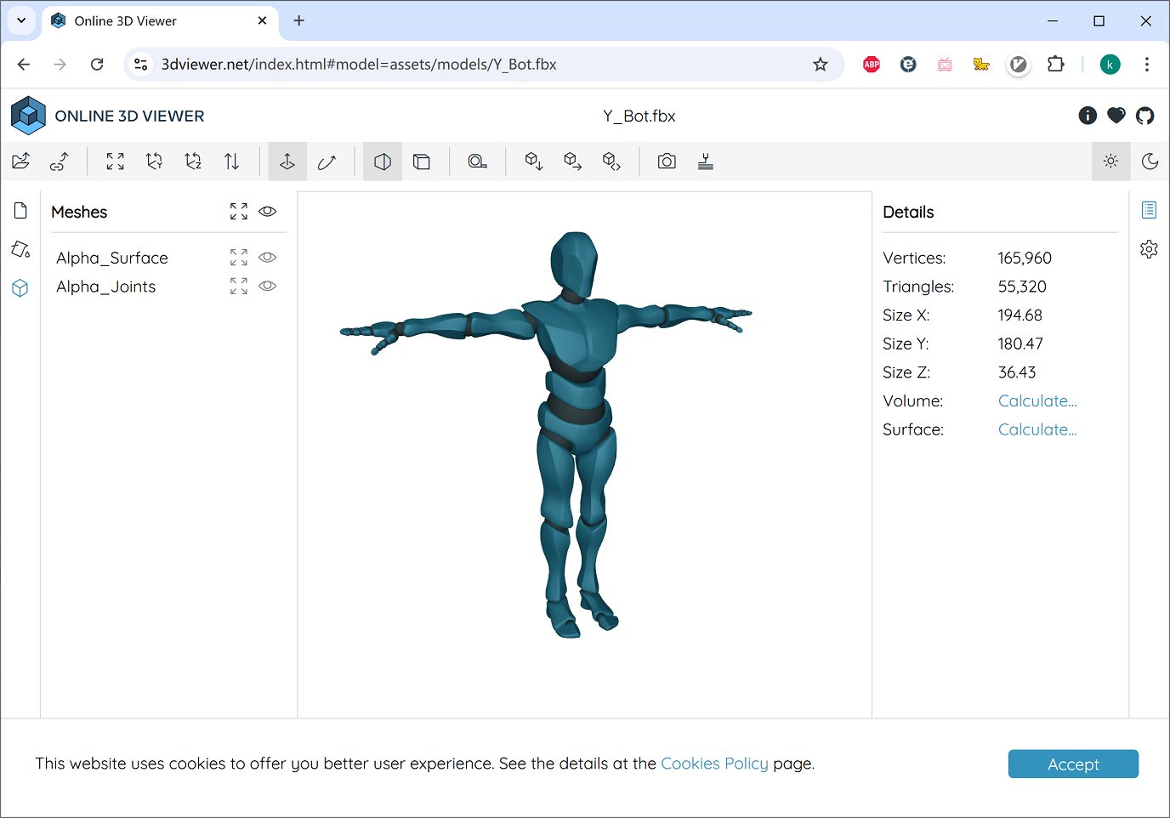Show the Files panel in sidebar
1170x818 pixels.
(x=20, y=210)
